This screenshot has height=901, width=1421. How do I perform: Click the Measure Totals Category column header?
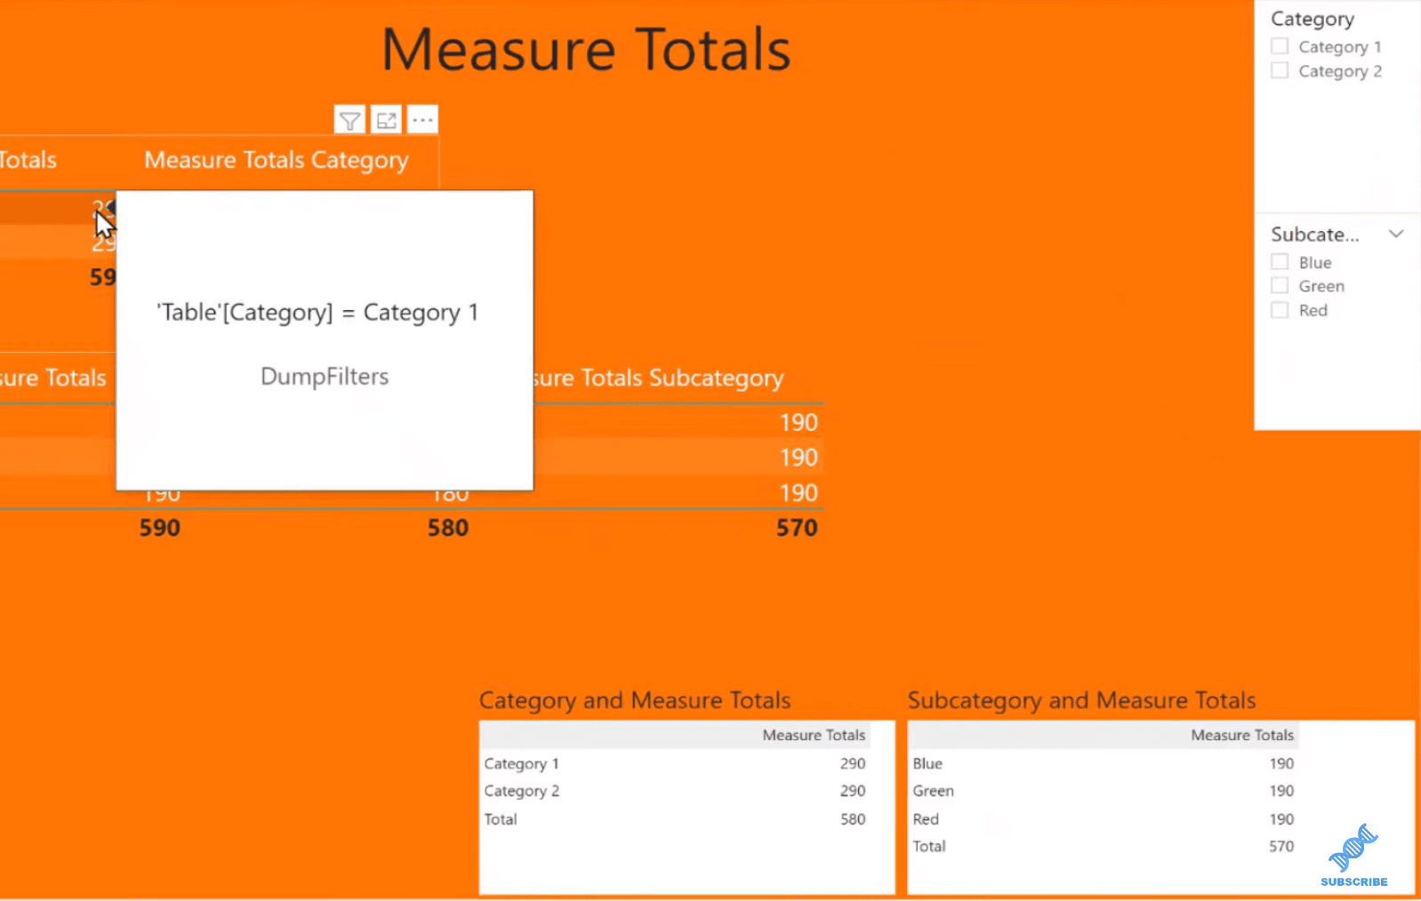(x=277, y=160)
